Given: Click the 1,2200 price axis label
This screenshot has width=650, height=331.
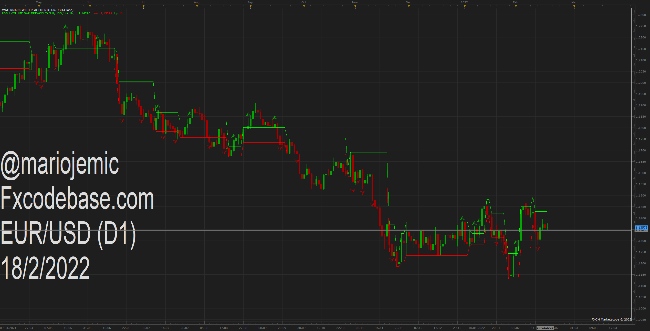Looking at the screenshot, I should coord(641,37).
